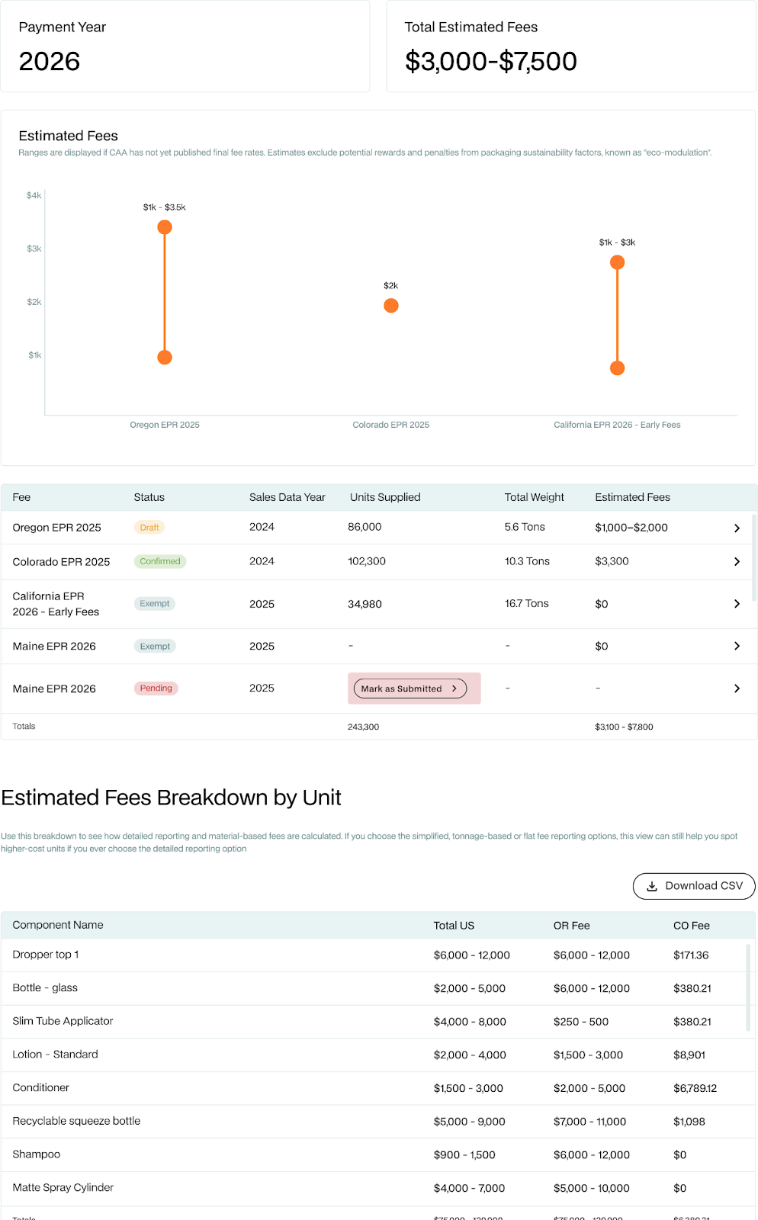The image size is (758, 1220).
Task: Click the Confirmed status badge
Action: click(160, 561)
